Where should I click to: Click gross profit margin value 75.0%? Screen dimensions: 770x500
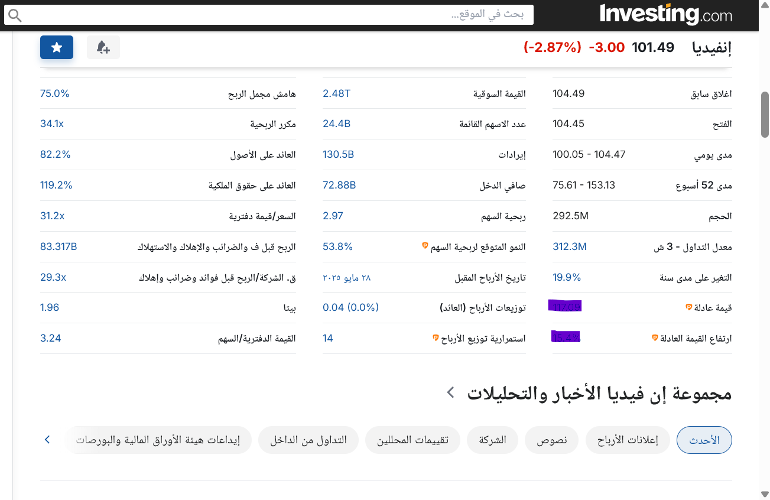point(55,93)
